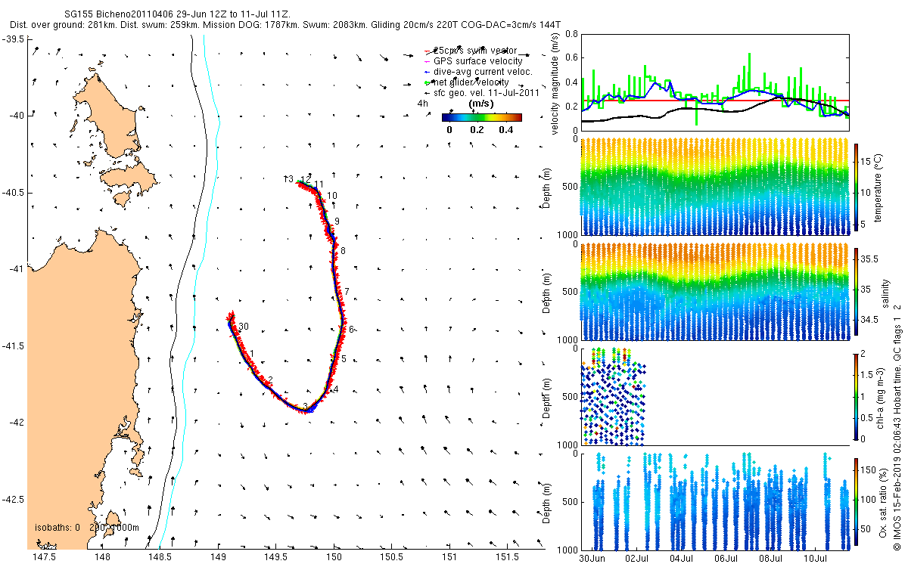Viewport: 908px width, 567px height.
Task: Click the day '30' marker on the glider track
Action: point(243,326)
